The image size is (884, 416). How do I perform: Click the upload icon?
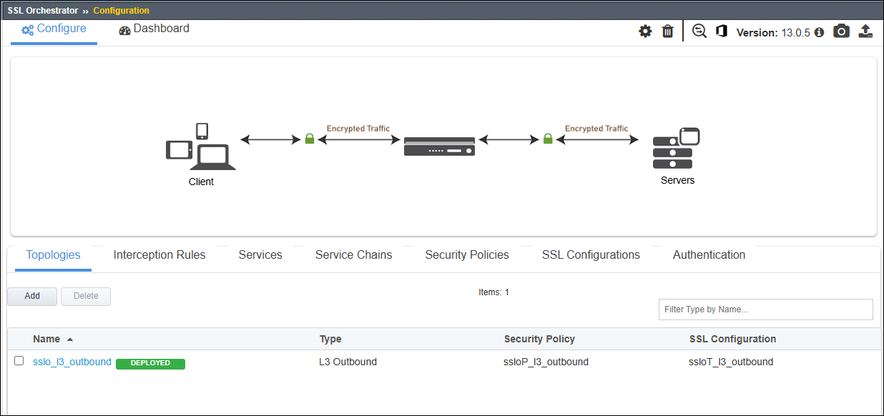(865, 31)
